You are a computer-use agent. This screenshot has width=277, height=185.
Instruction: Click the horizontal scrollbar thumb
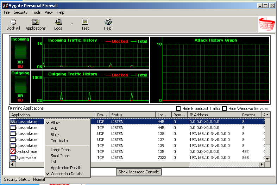(102, 165)
